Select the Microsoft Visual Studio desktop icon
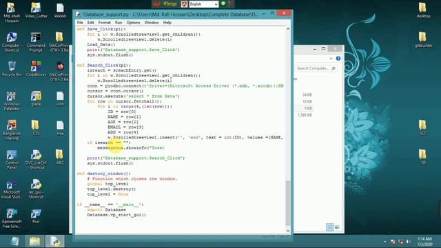 coord(12,189)
